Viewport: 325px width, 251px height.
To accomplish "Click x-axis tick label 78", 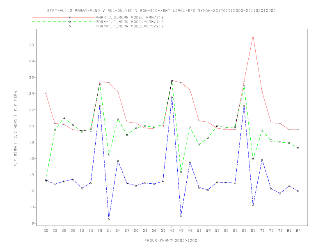I will coord(280,230).
